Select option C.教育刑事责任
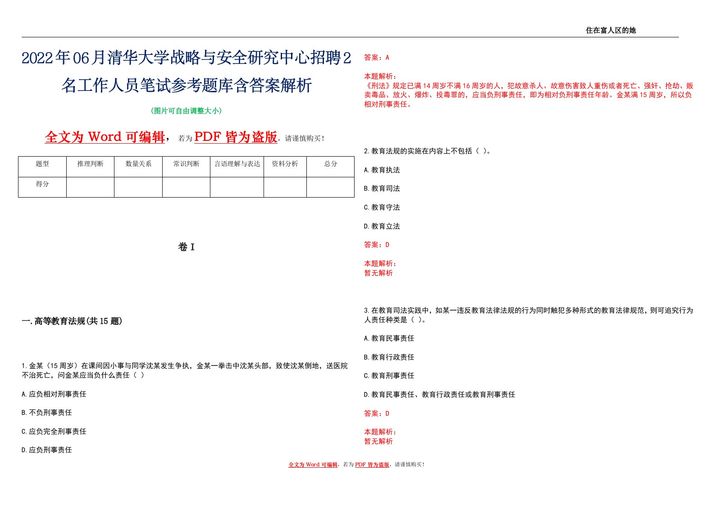Screen dimensions: 715x505 coord(389,375)
